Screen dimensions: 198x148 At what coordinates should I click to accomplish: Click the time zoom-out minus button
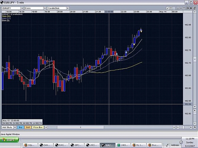pyautogui.click(x=178, y=127)
